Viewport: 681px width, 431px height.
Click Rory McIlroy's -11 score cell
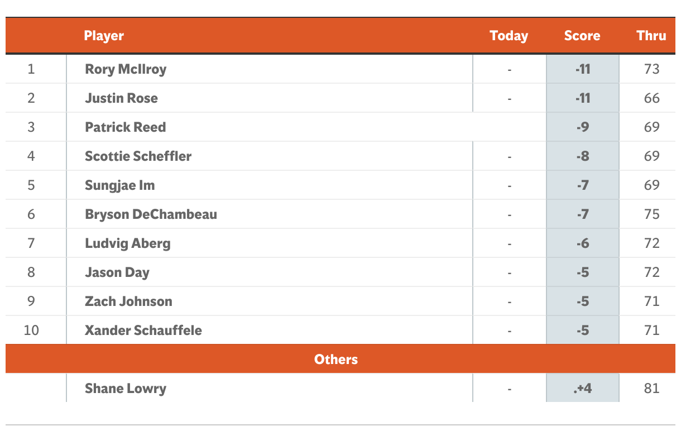click(583, 69)
